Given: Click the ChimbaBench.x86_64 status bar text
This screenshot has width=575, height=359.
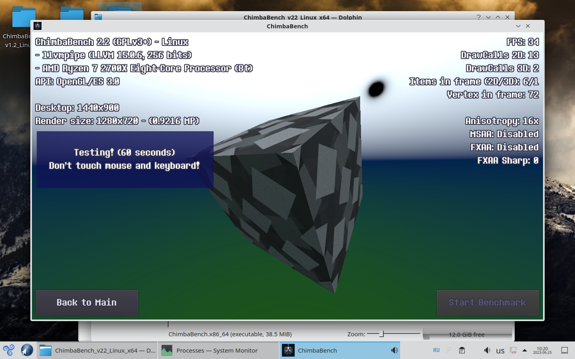Looking at the screenshot, I should (x=230, y=334).
